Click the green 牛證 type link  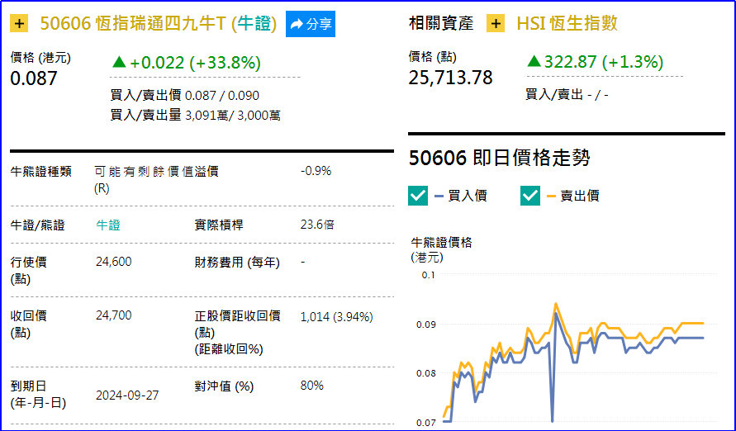coord(108,225)
